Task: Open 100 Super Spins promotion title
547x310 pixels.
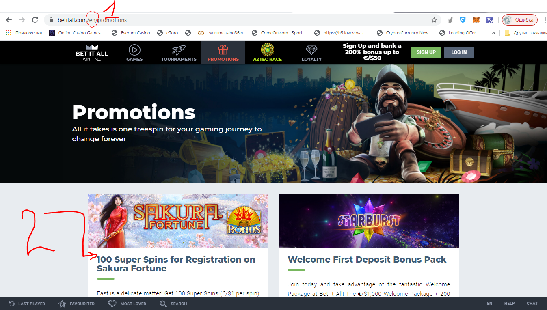Action: tap(176, 264)
